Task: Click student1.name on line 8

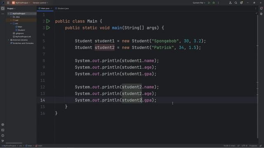Action: point(138,61)
